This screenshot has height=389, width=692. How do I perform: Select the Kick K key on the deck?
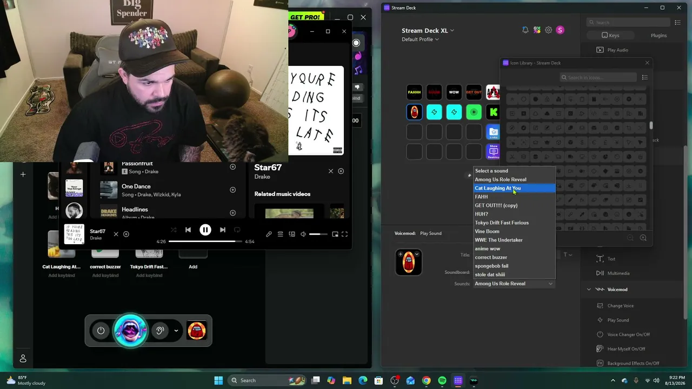(x=493, y=112)
